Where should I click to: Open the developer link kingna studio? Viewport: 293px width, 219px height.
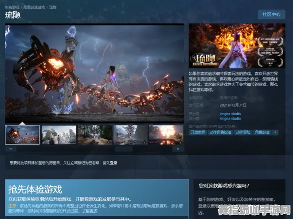pos(230,114)
